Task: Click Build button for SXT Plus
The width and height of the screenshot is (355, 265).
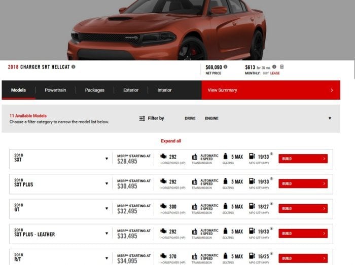Action: 303,183
